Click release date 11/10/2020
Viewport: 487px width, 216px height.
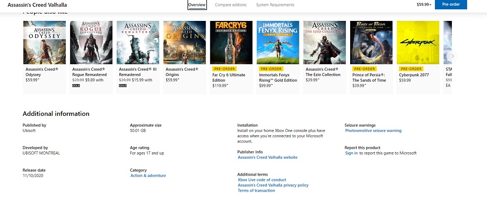33,176
